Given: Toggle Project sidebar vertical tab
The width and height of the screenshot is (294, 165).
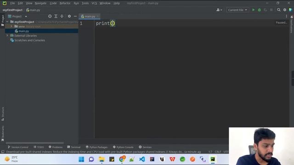Looking at the screenshot, I should coord(3,20).
